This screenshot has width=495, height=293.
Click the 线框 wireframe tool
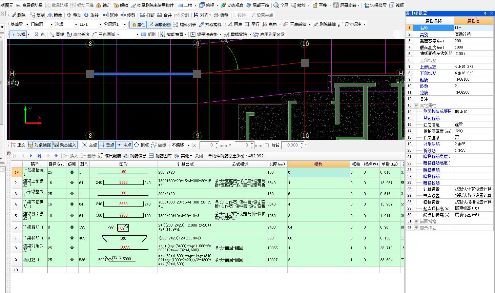tap(396, 5)
